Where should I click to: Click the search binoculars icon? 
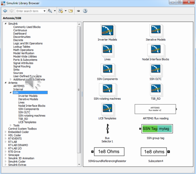(50, 11)
